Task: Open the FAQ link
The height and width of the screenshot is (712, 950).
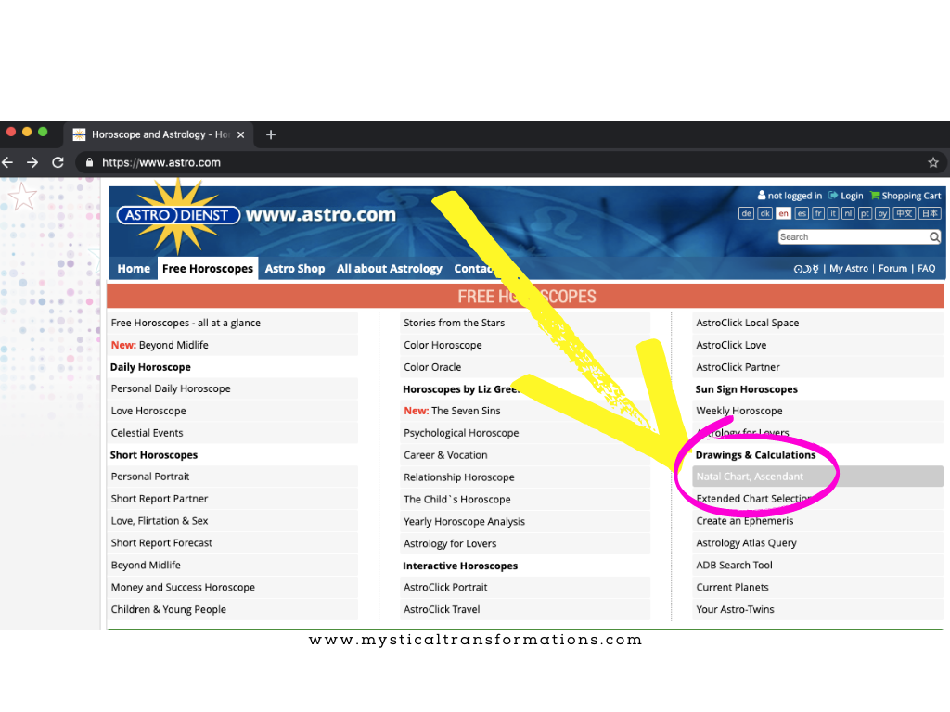Action: pyautogui.click(x=927, y=268)
